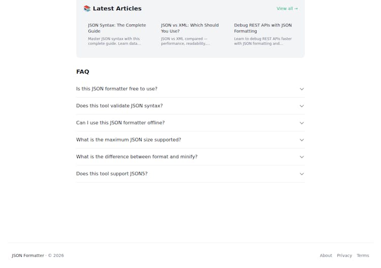Open "Debug REST APIs with JSON Formatting" article
The image size is (381, 268).
(x=263, y=28)
